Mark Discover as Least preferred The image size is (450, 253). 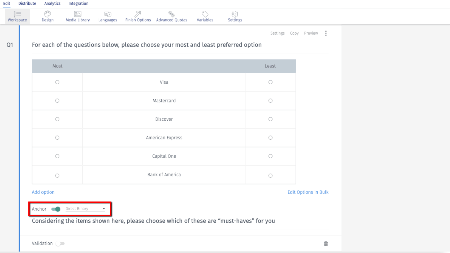(x=270, y=119)
